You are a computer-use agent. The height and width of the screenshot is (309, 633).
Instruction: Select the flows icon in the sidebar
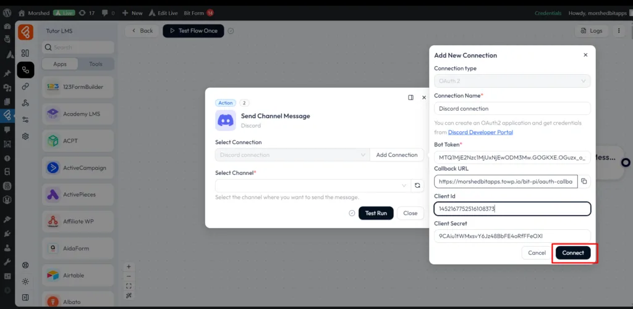(x=25, y=70)
